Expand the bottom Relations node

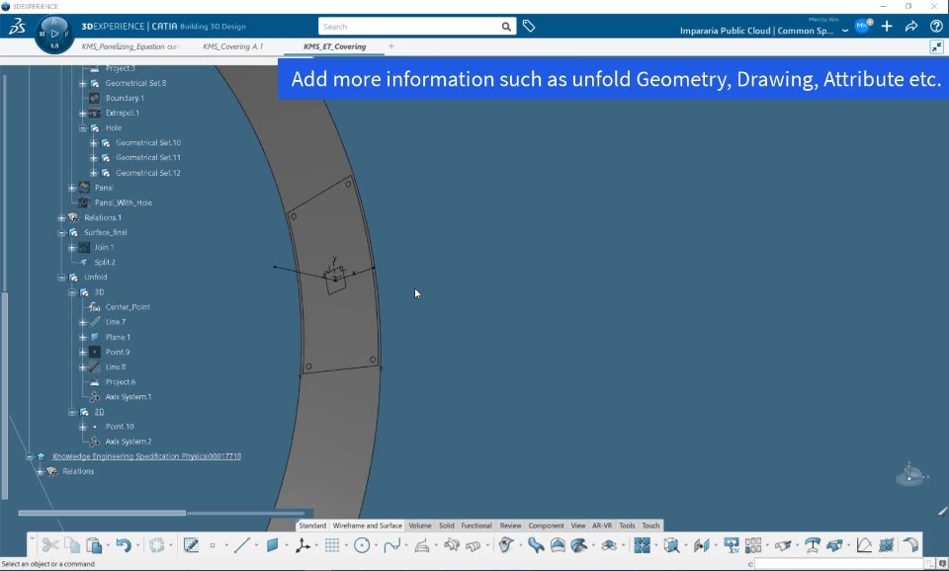[x=40, y=472]
